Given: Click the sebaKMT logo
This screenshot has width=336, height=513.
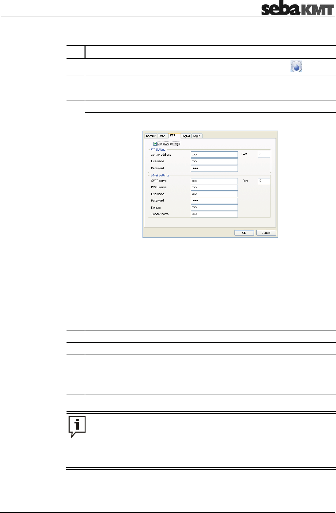Looking at the screenshot, I should point(297,8).
